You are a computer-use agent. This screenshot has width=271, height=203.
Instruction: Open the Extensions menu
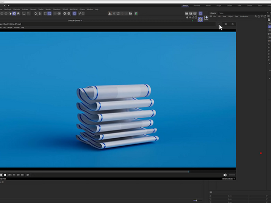pyautogui.click(x=56, y=9)
